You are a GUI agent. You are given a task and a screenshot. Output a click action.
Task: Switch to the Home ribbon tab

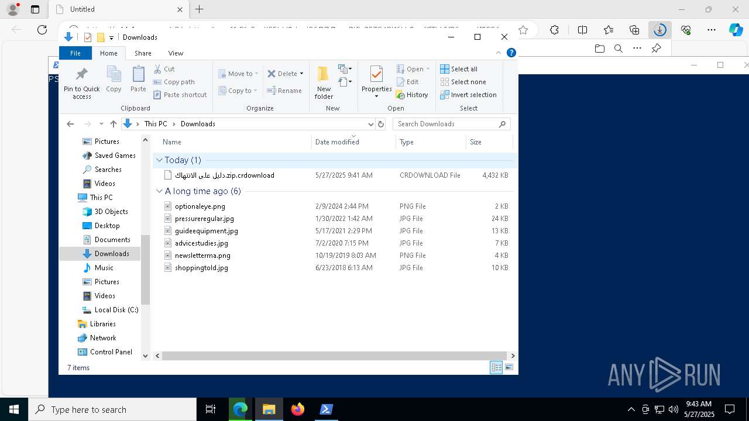point(108,53)
